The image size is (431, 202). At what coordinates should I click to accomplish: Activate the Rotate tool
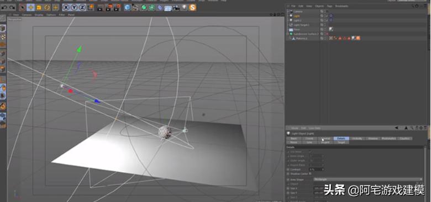pos(48,7)
